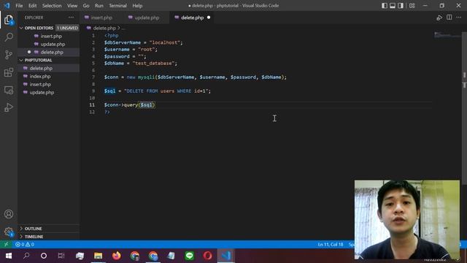Open File Explorer from the taskbar
Screen dimensions: 467x263
coord(98,256)
